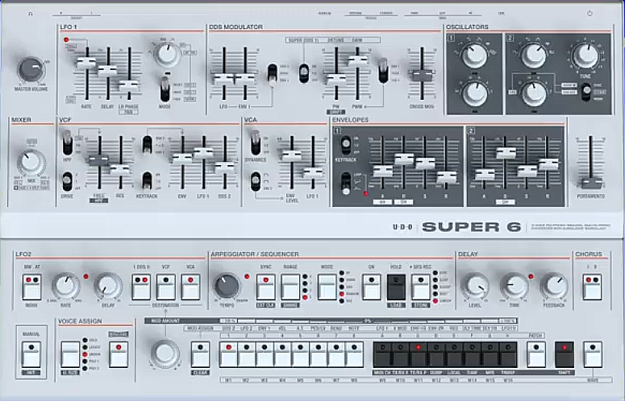Flip the LFO 1 Mode switch
Screen dimensions: 625x401
[x=165, y=89]
